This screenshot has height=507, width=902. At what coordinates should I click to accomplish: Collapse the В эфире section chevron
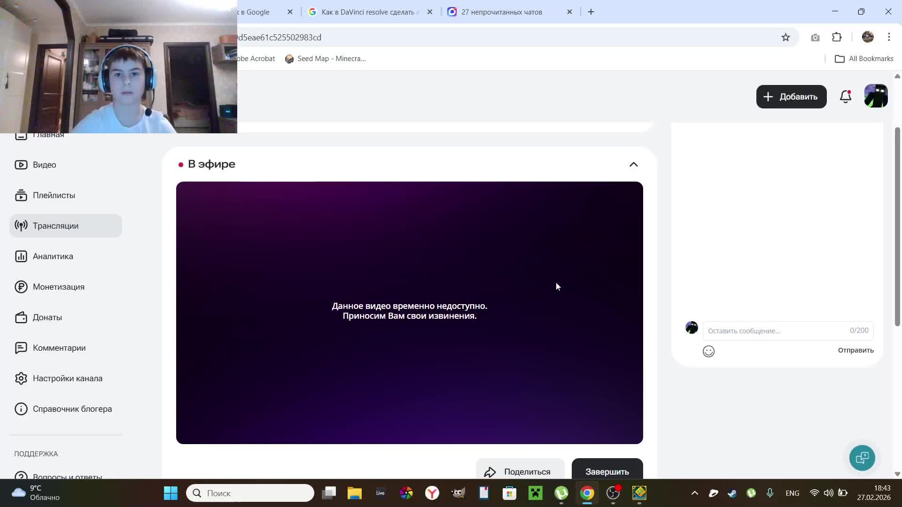[x=633, y=164]
